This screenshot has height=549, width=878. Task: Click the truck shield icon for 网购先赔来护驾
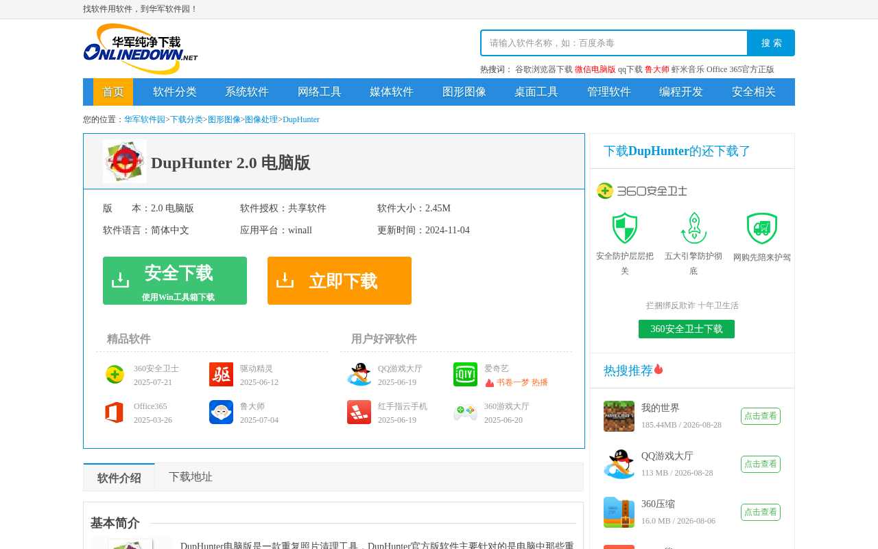point(762,229)
